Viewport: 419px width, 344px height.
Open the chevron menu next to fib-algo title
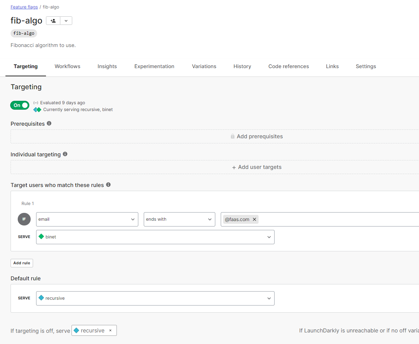(x=66, y=21)
